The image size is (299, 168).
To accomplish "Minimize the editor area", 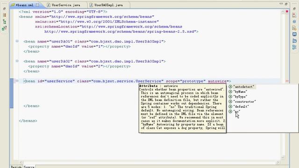I will [281, 4].
